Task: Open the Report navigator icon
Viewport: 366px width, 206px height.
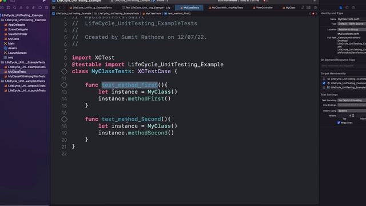Action: pyautogui.click(x=46, y=7)
